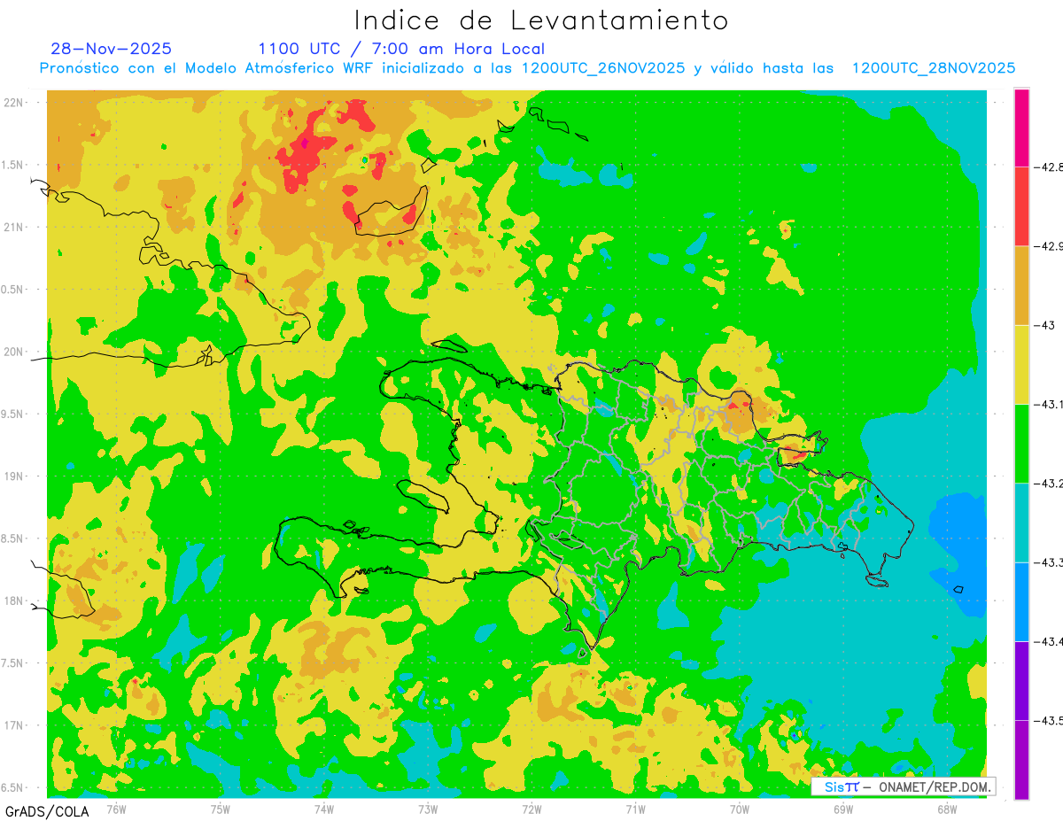Viewport: 1063px width, 821px height.
Task: Select the longitude label "75W"
Action: [221, 809]
